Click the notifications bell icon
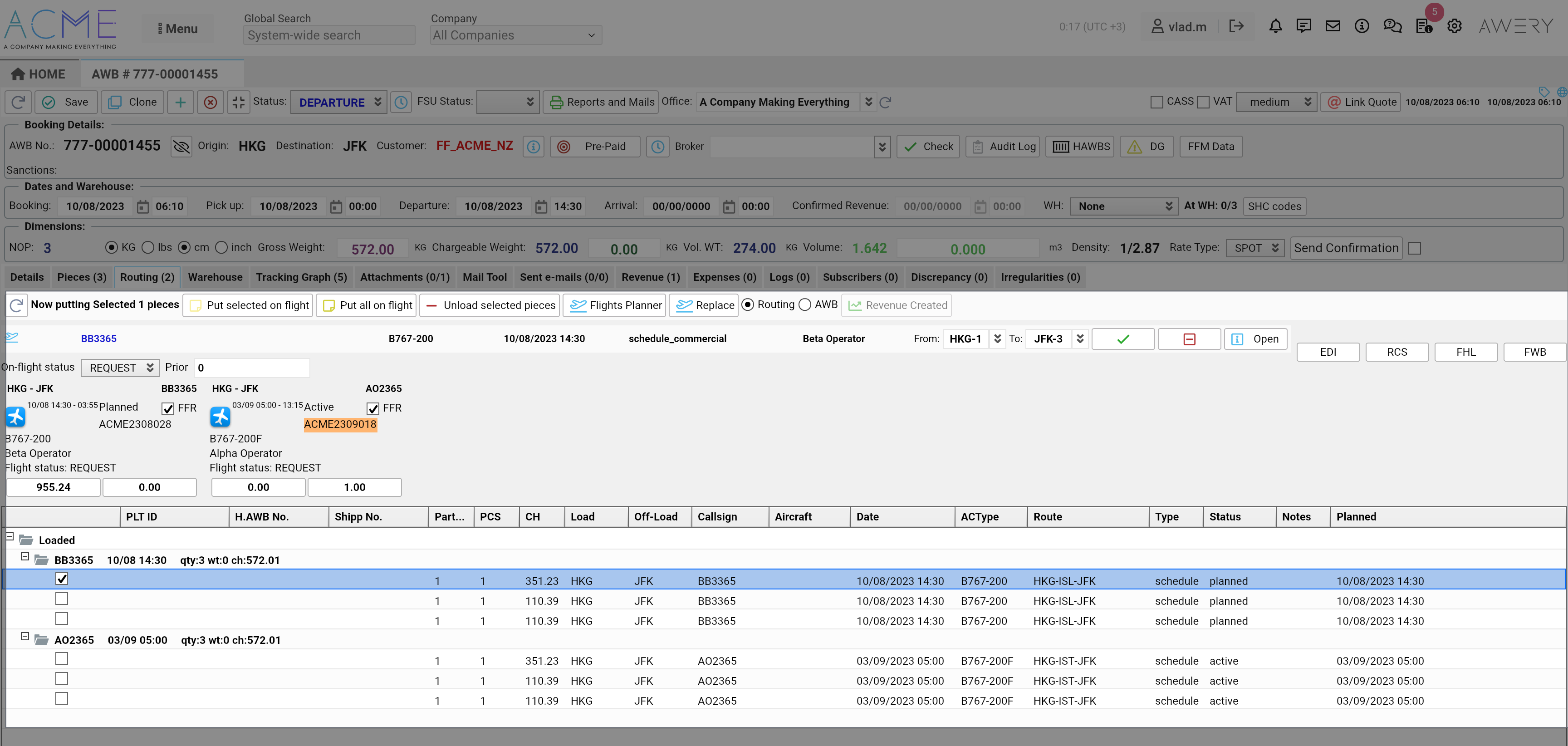 [1275, 26]
